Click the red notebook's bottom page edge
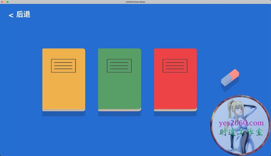This screenshot has width=271, height=156. coord(175,110)
